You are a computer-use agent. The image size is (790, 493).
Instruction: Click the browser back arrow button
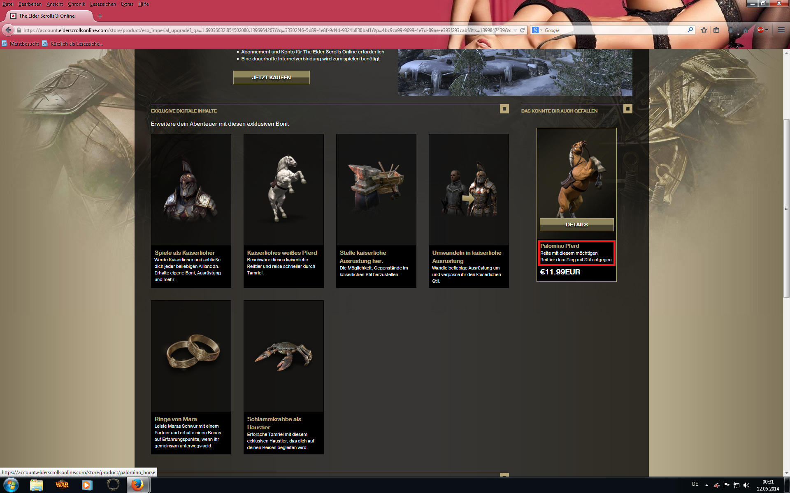[x=8, y=30]
